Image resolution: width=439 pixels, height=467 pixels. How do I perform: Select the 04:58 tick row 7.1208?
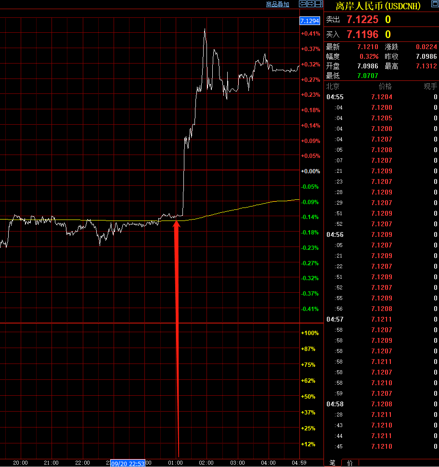click(x=382, y=404)
